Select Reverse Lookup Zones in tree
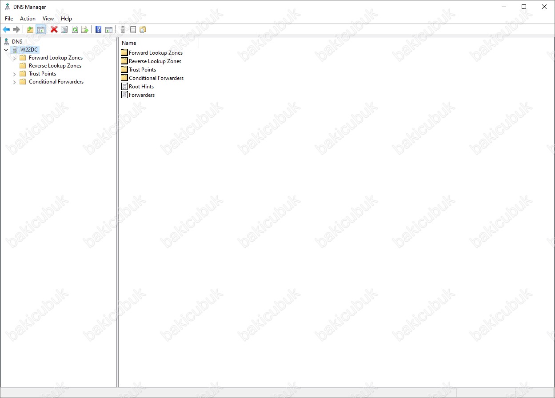This screenshot has height=398, width=555. coord(55,66)
